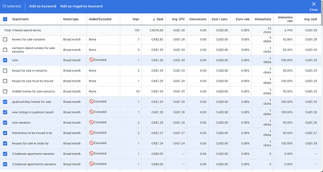Sort by the Impr. column header
The width and height of the screenshot is (323, 172).
tap(136, 19)
